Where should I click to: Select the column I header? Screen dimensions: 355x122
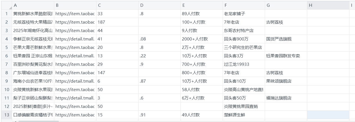[x=352, y=5]
